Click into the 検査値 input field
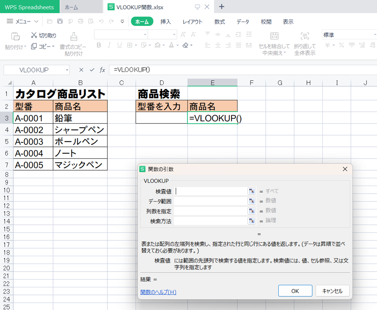Viewport: 377px width, 310px height. 210,191
